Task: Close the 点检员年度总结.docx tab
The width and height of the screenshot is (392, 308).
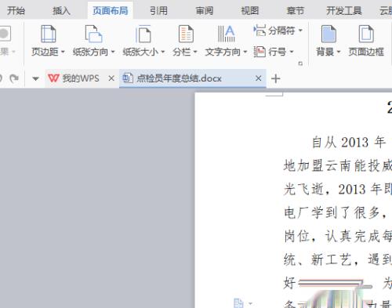Action: 259,78
